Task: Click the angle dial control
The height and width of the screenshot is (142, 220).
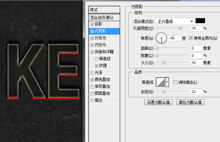Action: pyautogui.click(x=161, y=38)
